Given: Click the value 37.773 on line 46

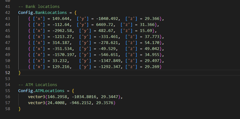Looking at the screenshot, I should pos(152,37).
